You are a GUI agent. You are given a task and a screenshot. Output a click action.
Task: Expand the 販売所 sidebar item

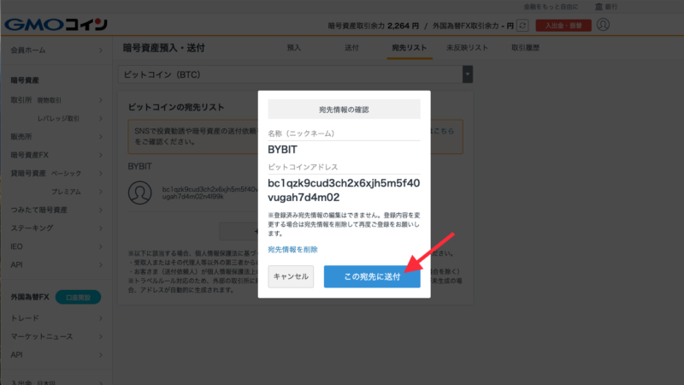56,137
